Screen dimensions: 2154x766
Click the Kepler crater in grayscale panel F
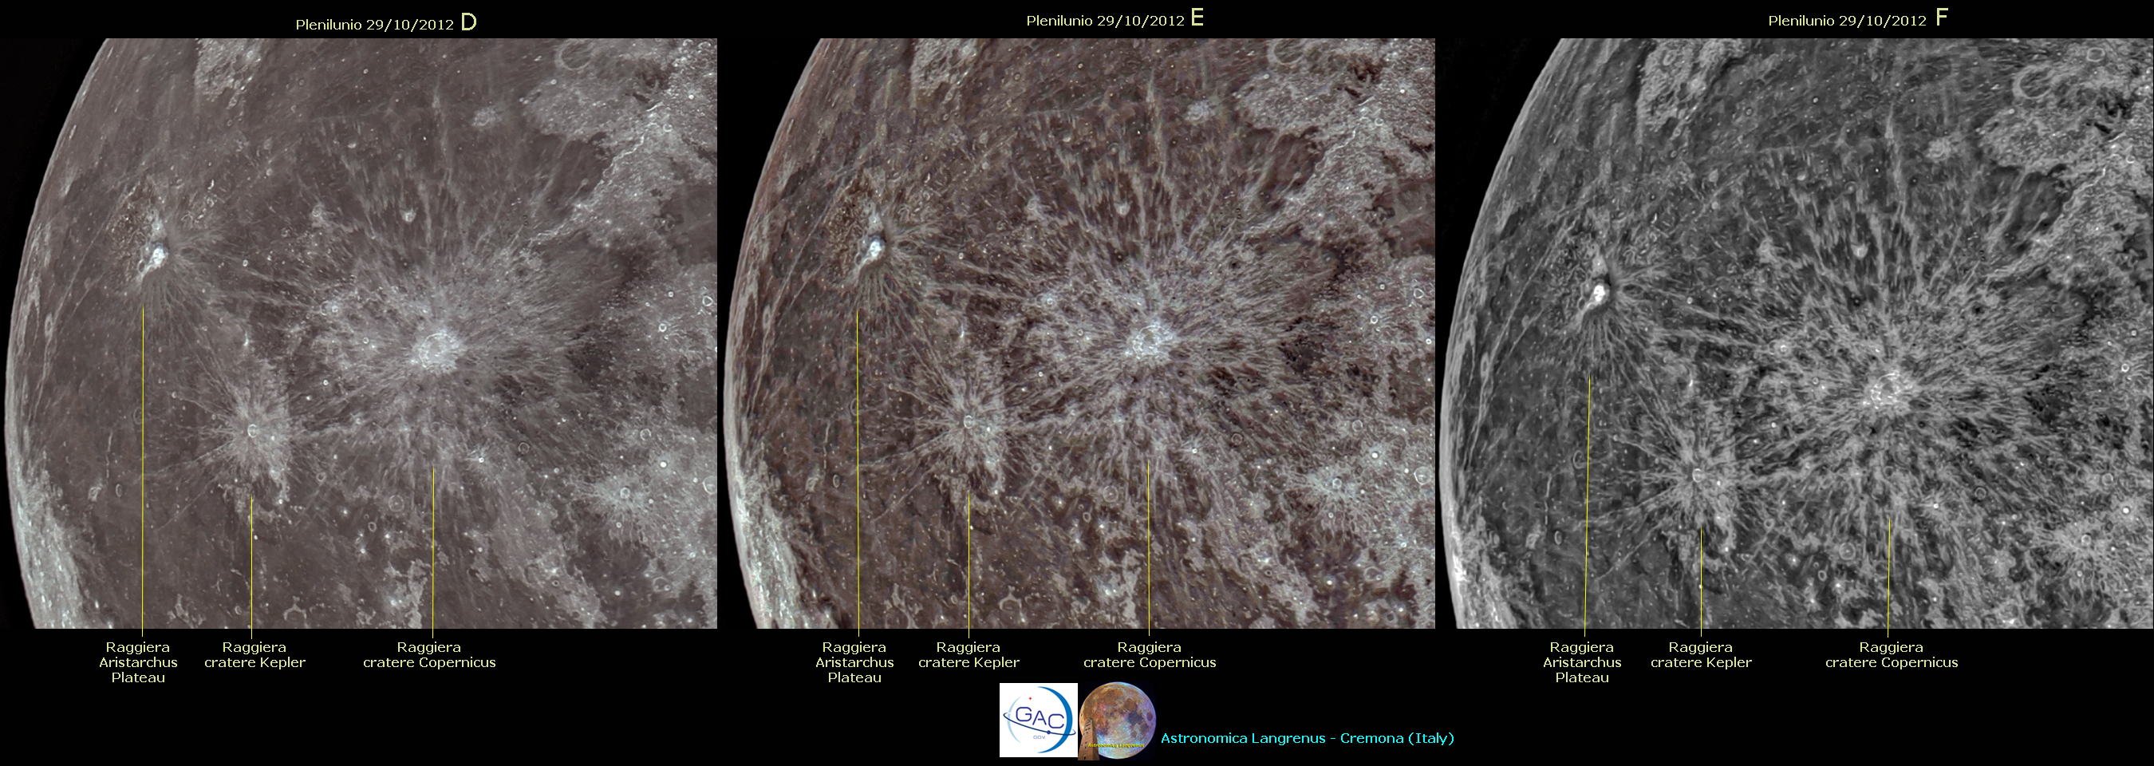(x=1698, y=474)
